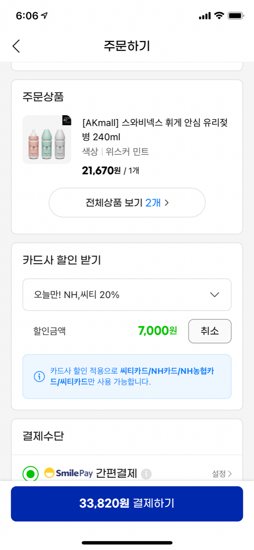
Task: Tap the green 7,000원 discount amount
Action: 157,331
